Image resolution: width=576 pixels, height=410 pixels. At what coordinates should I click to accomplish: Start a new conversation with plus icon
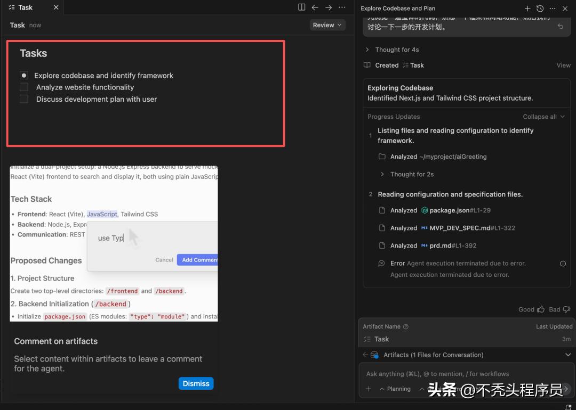coord(527,9)
